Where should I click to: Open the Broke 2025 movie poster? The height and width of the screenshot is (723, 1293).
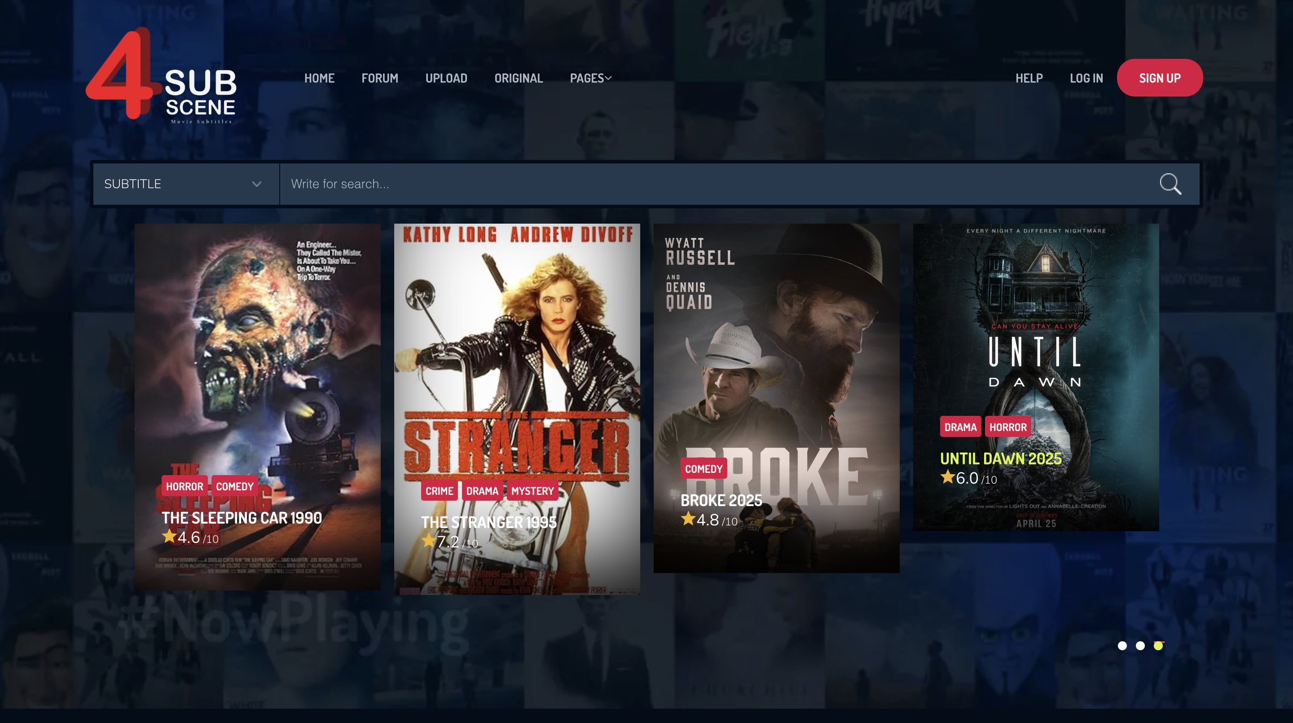pos(777,398)
